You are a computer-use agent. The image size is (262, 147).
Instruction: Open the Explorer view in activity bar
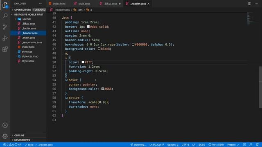[5, 5]
